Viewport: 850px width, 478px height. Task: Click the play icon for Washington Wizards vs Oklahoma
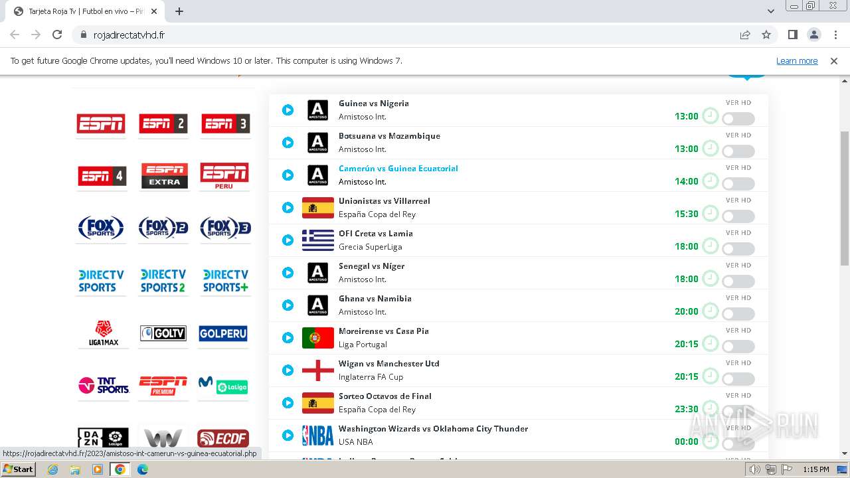click(288, 436)
